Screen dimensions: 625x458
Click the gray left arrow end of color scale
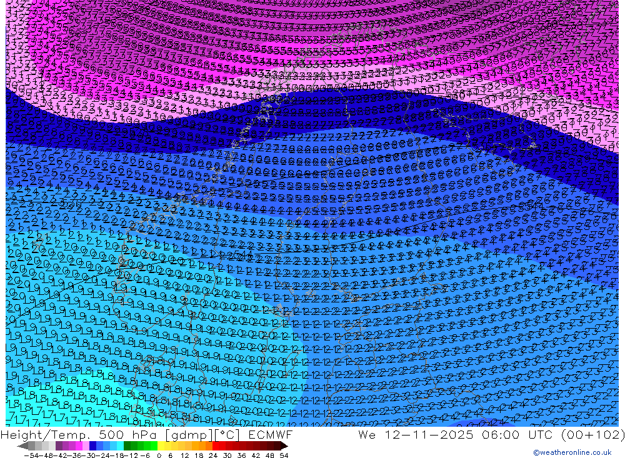(x=22, y=446)
